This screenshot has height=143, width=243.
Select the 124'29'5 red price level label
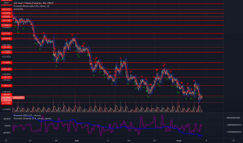click(6, 17)
